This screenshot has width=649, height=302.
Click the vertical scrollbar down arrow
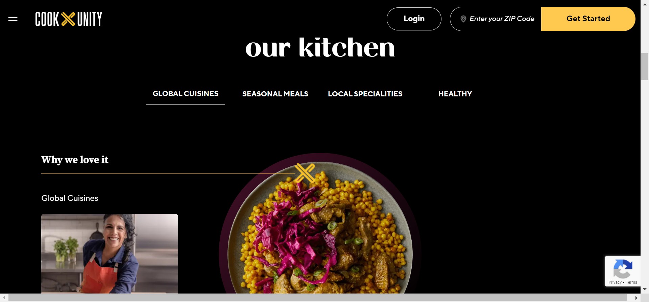pos(645,289)
